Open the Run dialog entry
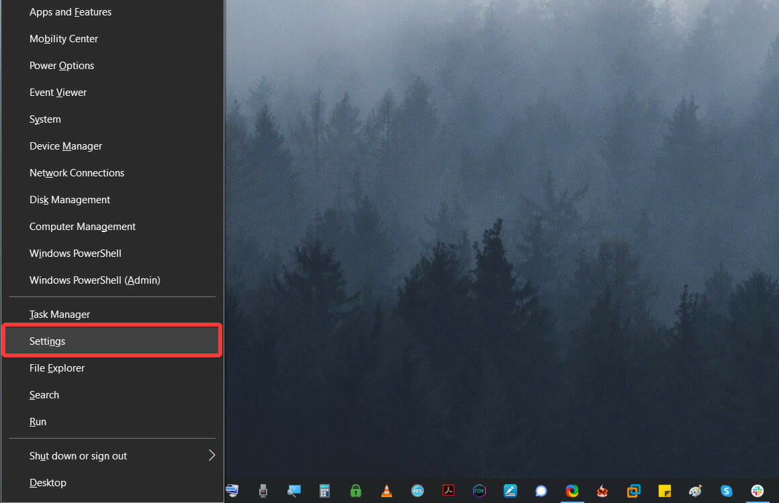The height and width of the screenshot is (503, 779). tap(112, 421)
